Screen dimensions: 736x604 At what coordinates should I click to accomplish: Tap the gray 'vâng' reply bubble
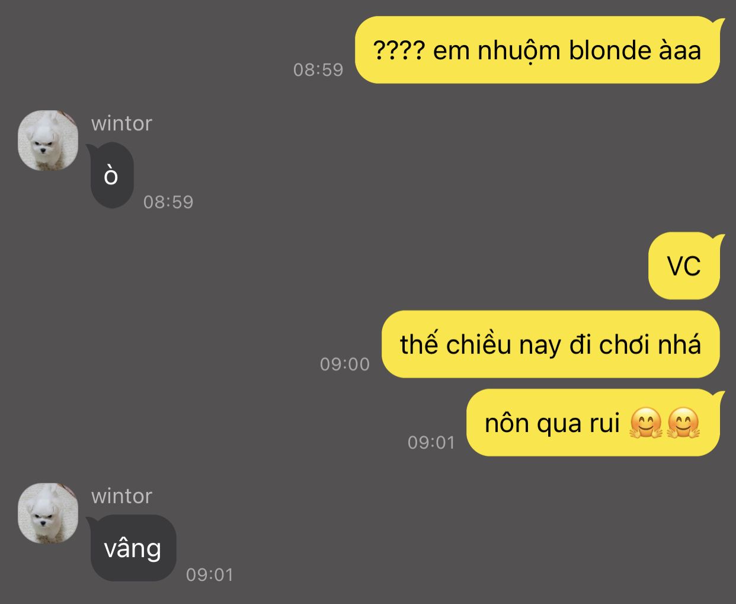pos(133,548)
